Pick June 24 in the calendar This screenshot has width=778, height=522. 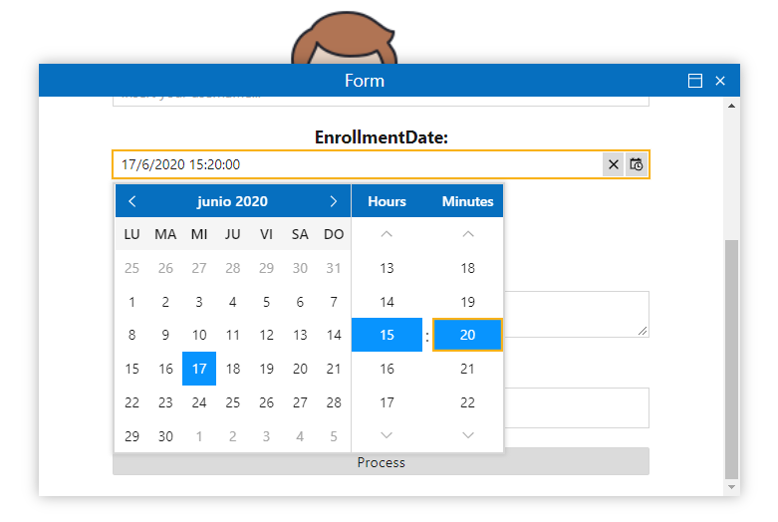tap(199, 402)
